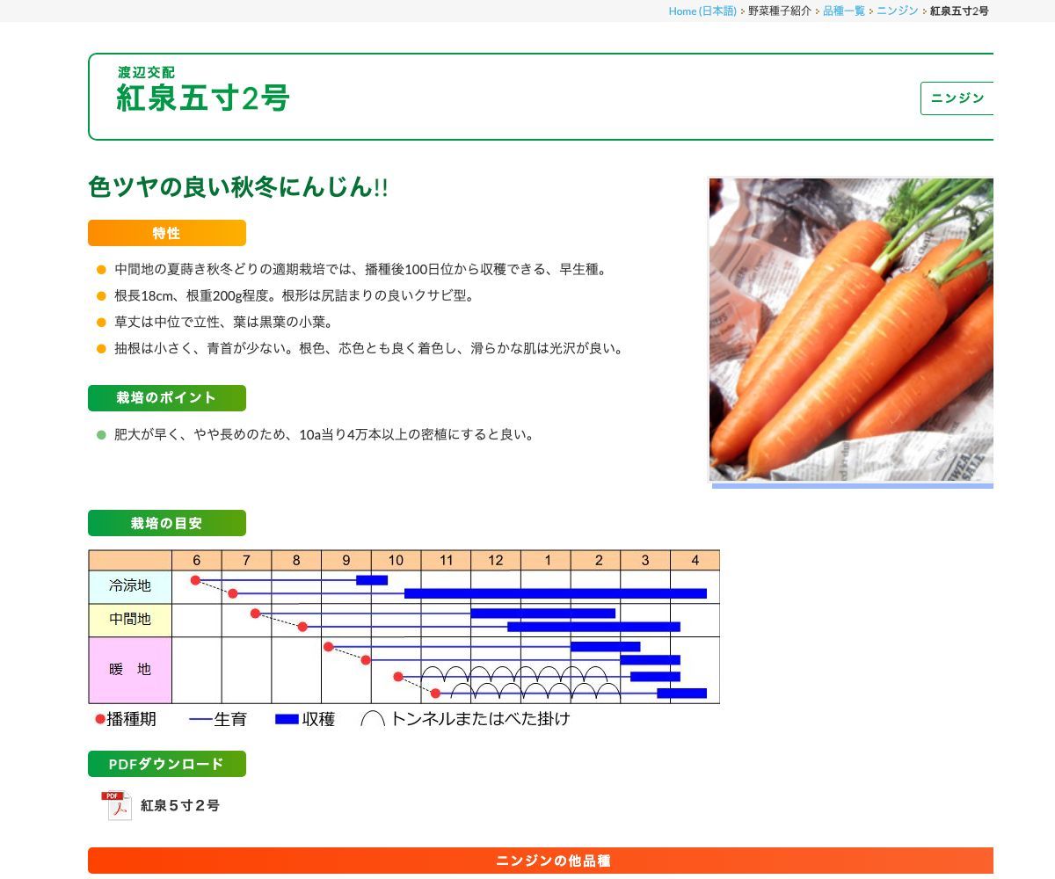Select the ニンジン category button at top right

[x=957, y=98]
